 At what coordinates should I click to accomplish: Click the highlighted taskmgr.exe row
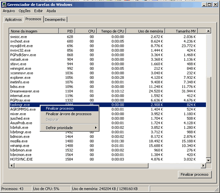click(x=108, y=105)
